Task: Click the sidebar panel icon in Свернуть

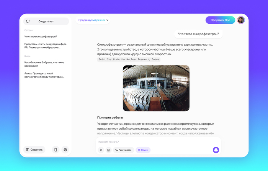Action: pos(28,150)
